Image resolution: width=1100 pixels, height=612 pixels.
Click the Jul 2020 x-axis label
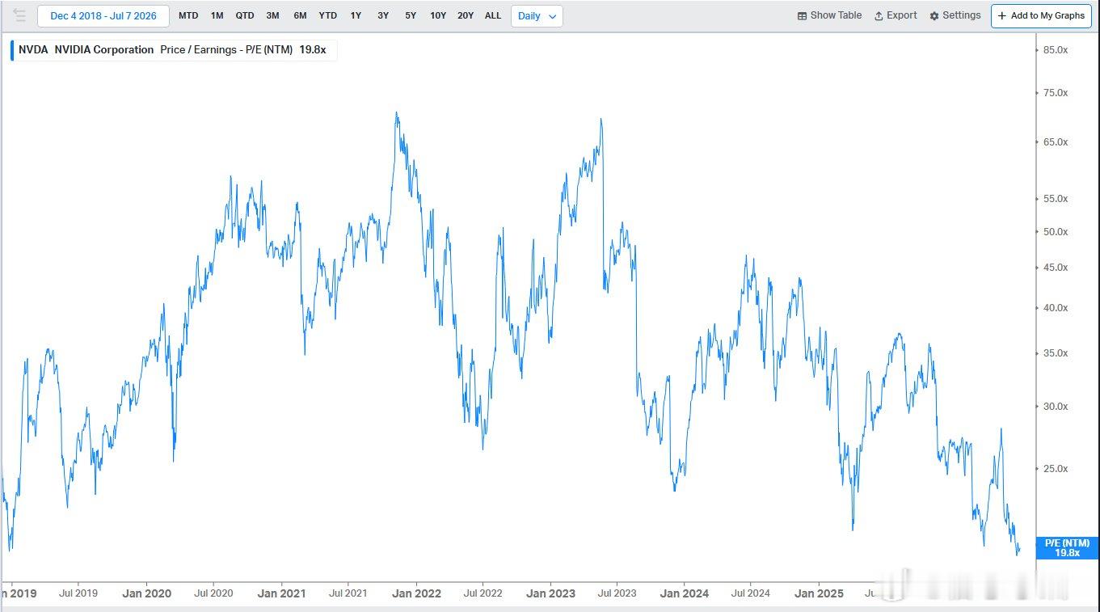pyautogui.click(x=213, y=593)
